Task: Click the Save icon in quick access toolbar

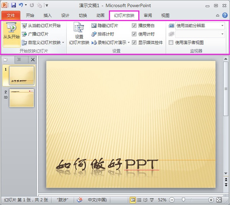Action: click(x=13, y=5)
